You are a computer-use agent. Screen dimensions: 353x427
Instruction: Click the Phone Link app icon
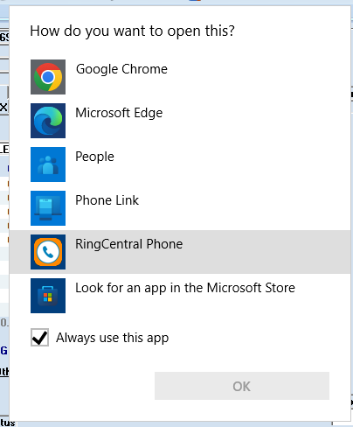(48, 208)
